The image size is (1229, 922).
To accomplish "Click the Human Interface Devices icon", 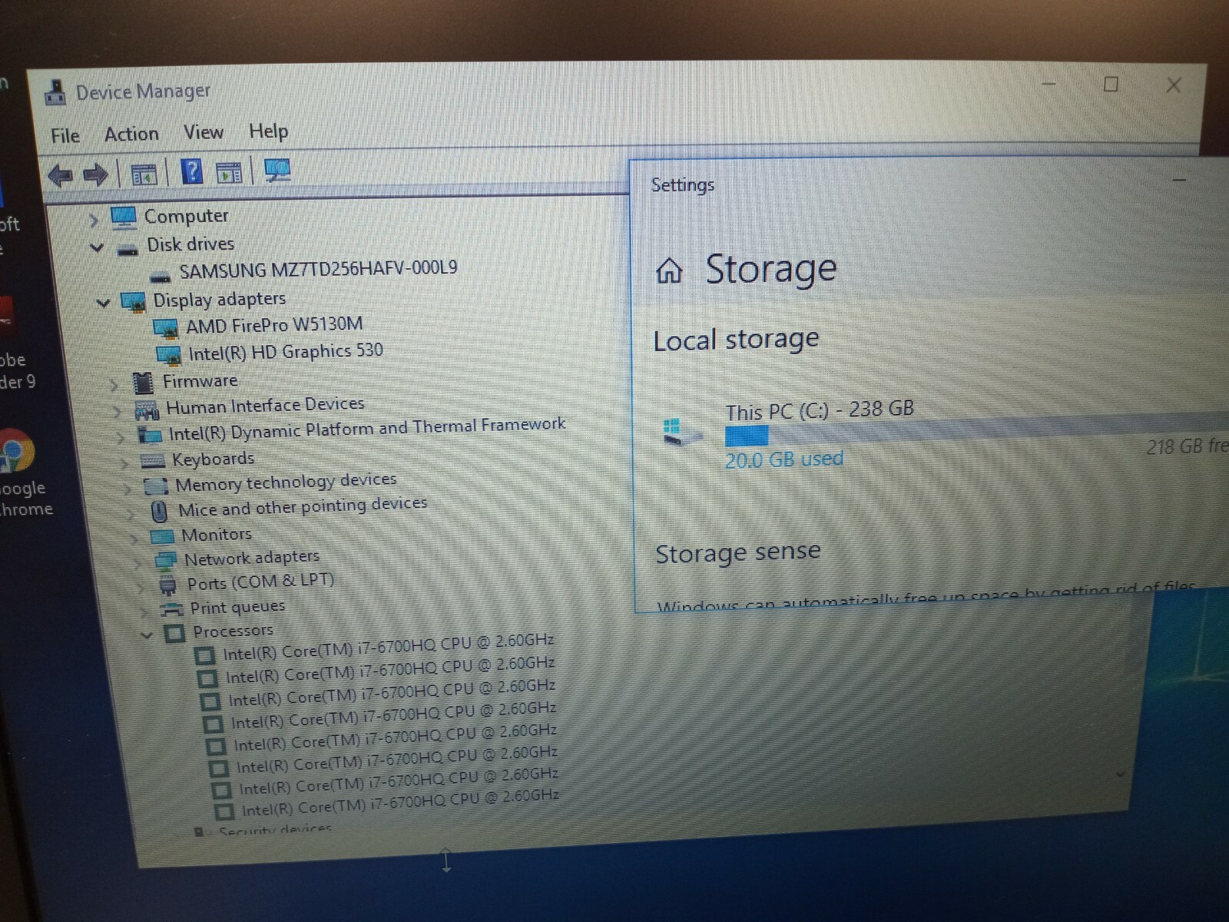I will pos(147,410).
